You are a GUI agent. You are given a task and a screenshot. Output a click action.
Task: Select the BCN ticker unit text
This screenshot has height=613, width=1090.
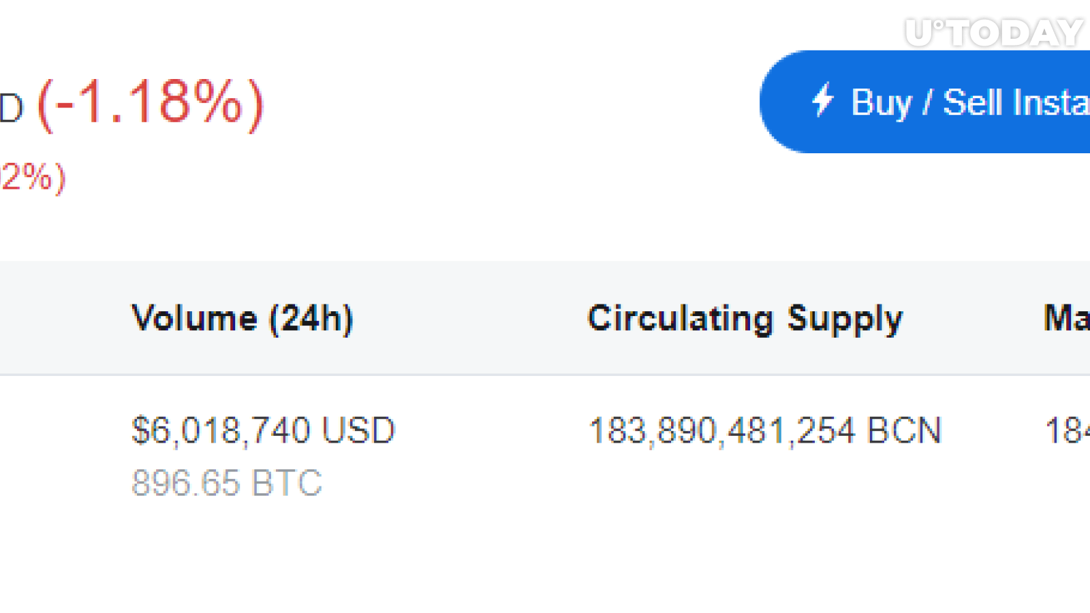click(x=904, y=430)
